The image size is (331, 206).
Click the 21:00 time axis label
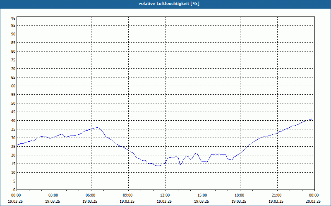point(277,195)
